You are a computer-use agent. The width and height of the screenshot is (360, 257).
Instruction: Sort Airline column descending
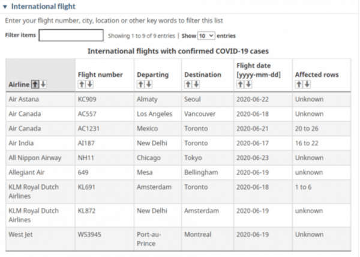pos(43,84)
